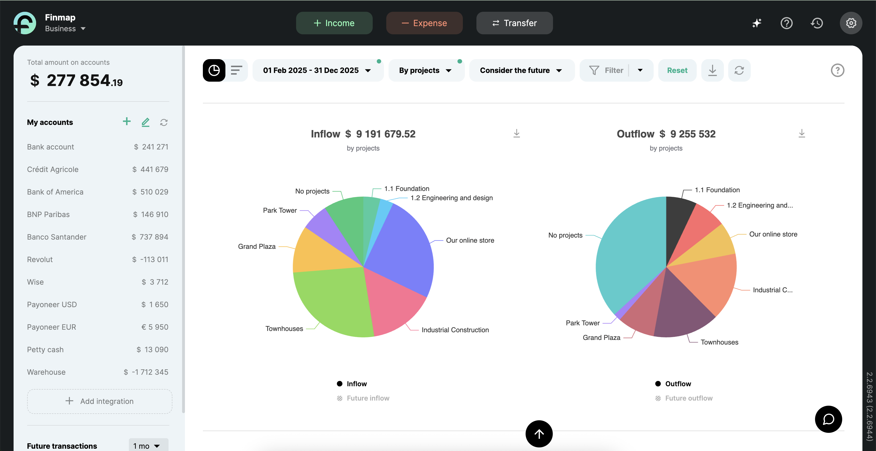This screenshot has width=876, height=451.
Task: Open the By projects grouping dropdown
Action: 426,70
